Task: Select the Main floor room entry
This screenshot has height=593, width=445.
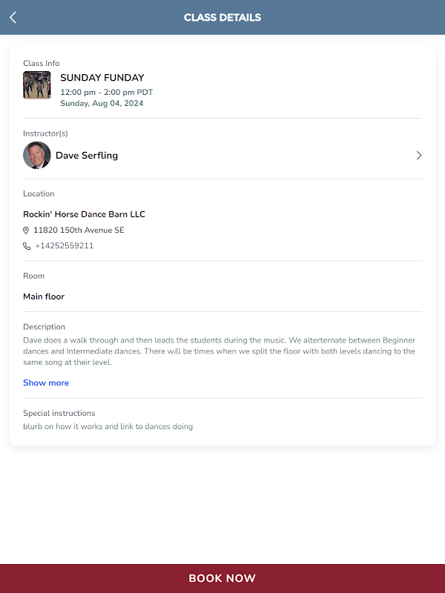Action: [x=44, y=296]
